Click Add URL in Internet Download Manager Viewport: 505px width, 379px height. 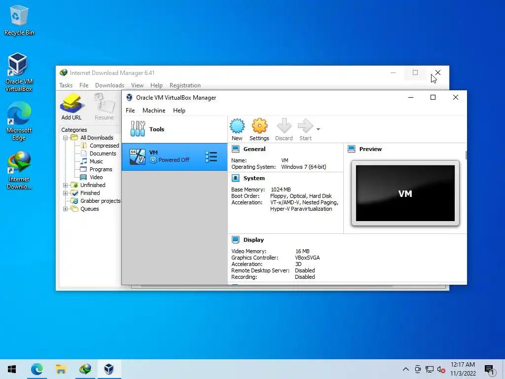72,107
